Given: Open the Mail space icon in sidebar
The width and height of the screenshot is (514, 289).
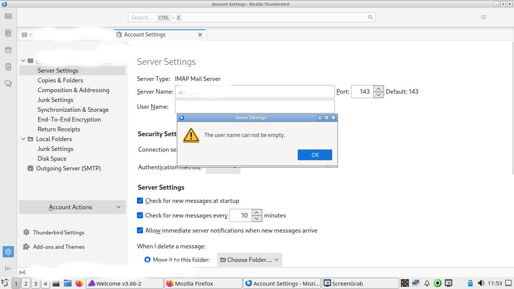Looking at the screenshot, I should point(8,16).
